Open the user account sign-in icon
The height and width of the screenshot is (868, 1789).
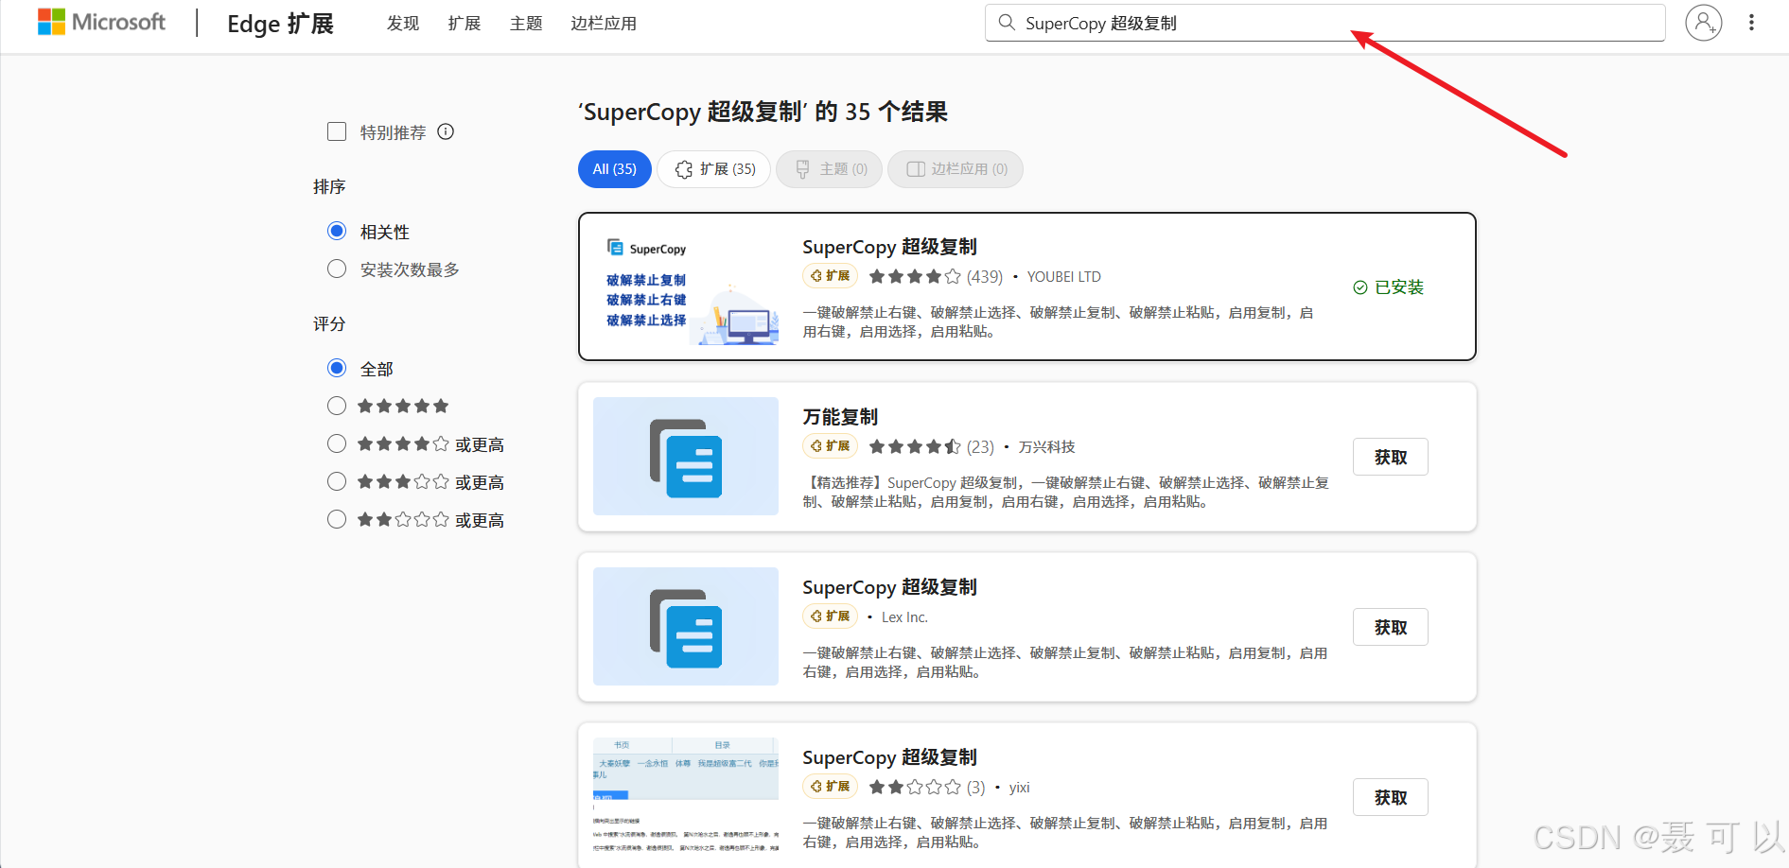[x=1703, y=23]
